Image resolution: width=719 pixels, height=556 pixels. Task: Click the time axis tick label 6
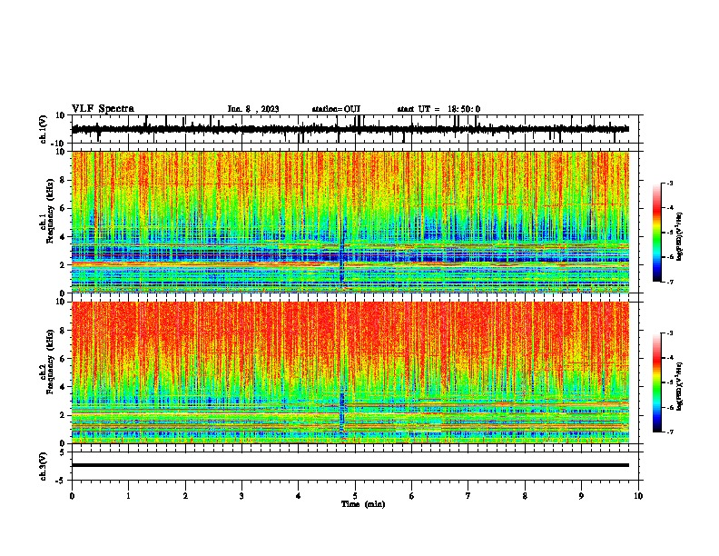412,496
